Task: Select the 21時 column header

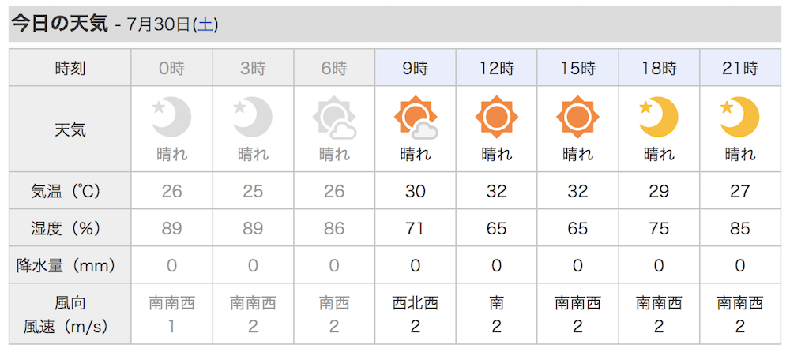Action: click(740, 67)
